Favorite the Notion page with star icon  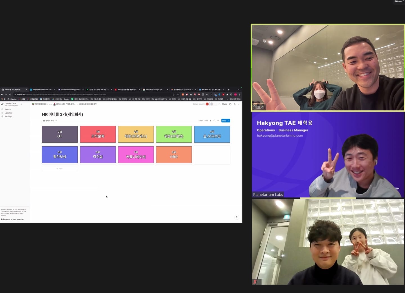pos(235,104)
